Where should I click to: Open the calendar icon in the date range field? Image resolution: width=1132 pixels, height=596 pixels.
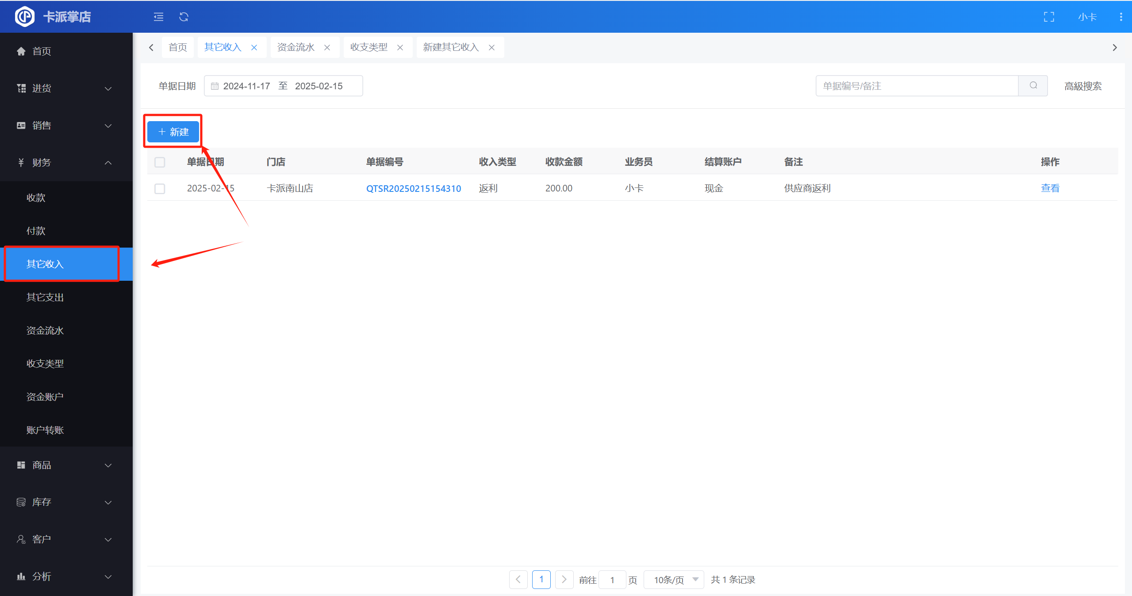(x=215, y=86)
